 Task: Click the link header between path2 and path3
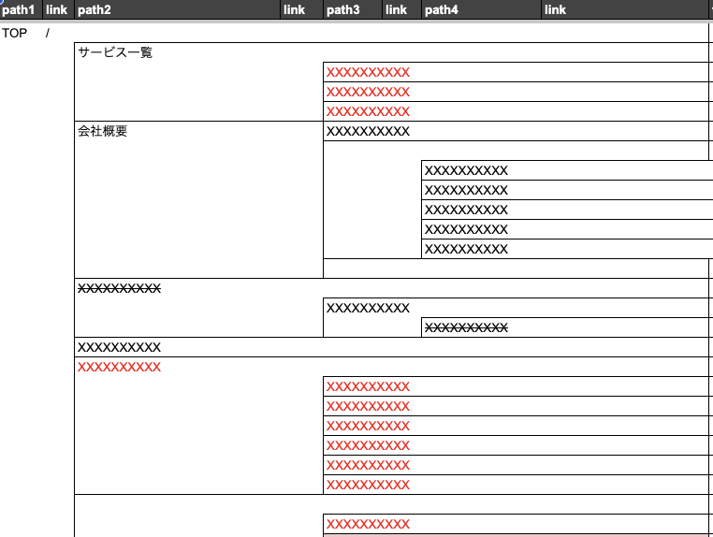tap(301, 9)
